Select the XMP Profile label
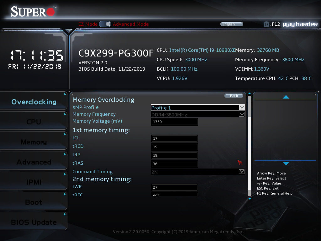 85,107
